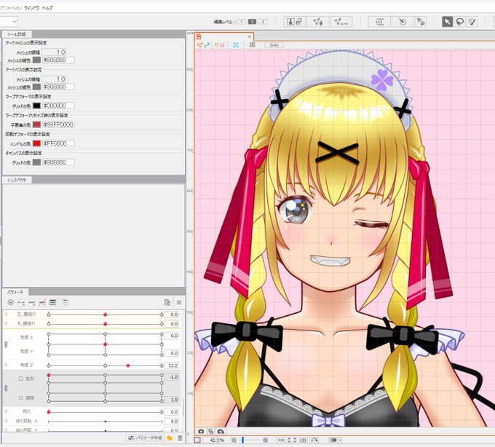Screen dimensions: 495x447
Task: Toggle the Solo display button
Action: click(274, 45)
